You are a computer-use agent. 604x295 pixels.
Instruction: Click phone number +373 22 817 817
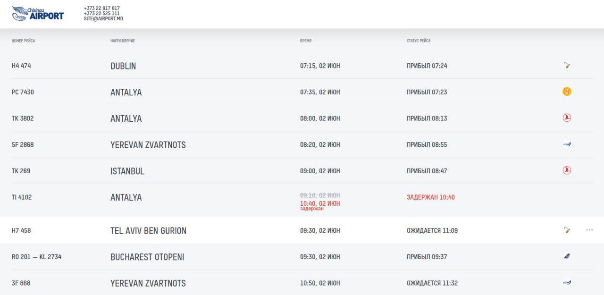(x=101, y=8)
